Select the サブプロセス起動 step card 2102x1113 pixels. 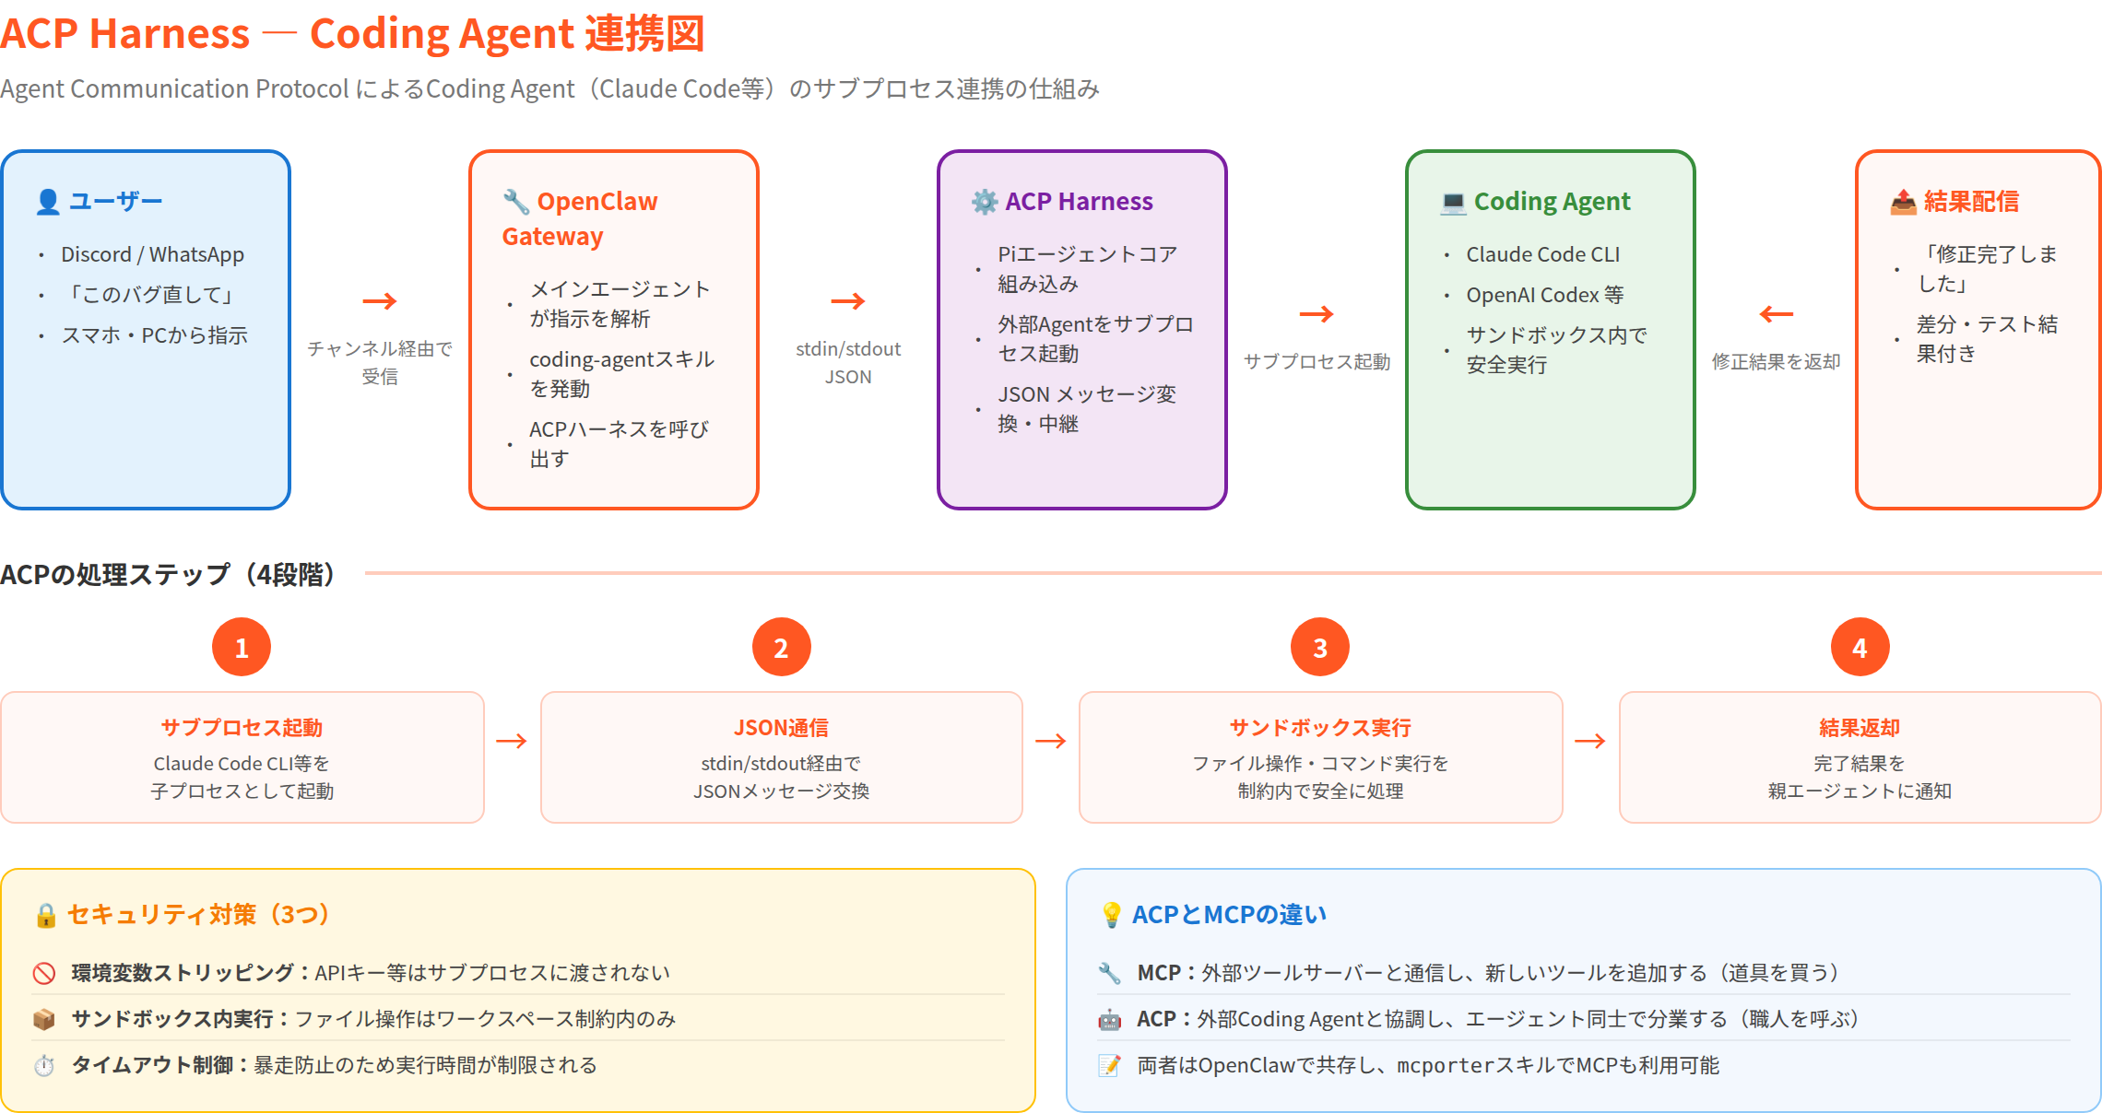click(x=242, y=757)
